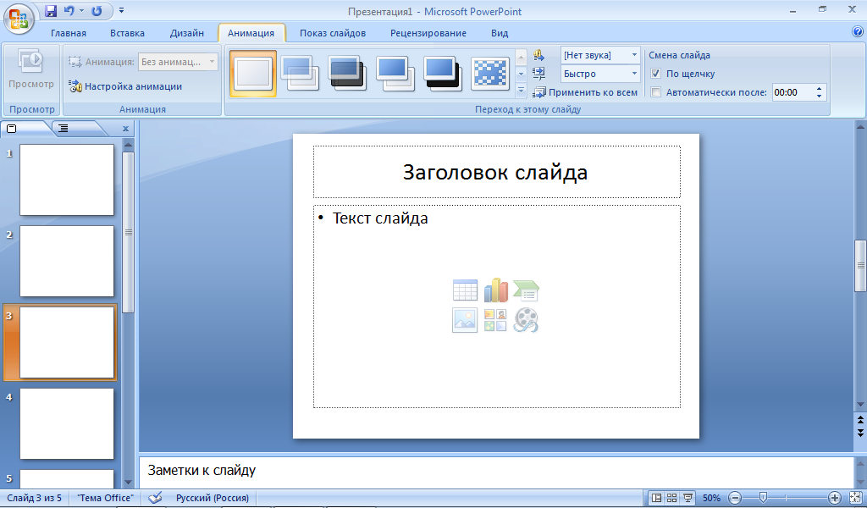Open the Показ слайдов ribbon tab

coord(333,33)
